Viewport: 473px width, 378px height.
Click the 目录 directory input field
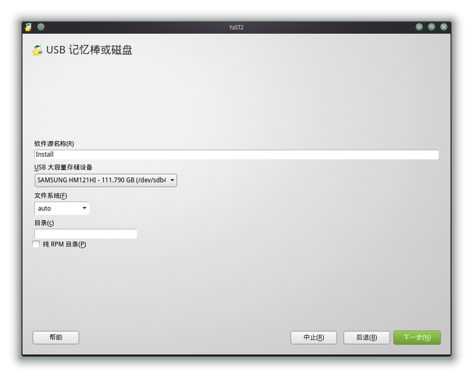coord(86,234)
